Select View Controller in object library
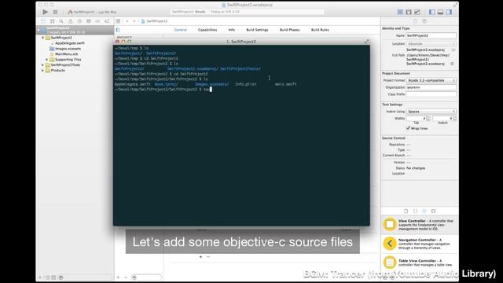503x283 pixels. [x=420, y=225]
